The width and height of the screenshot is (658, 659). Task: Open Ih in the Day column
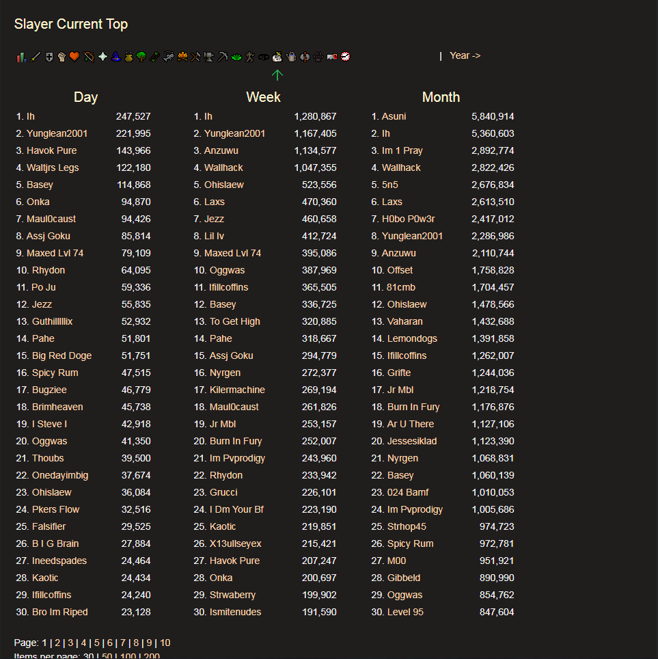[31, 116]
